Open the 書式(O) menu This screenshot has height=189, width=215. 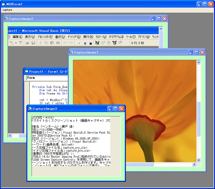[x=60, y=37]
